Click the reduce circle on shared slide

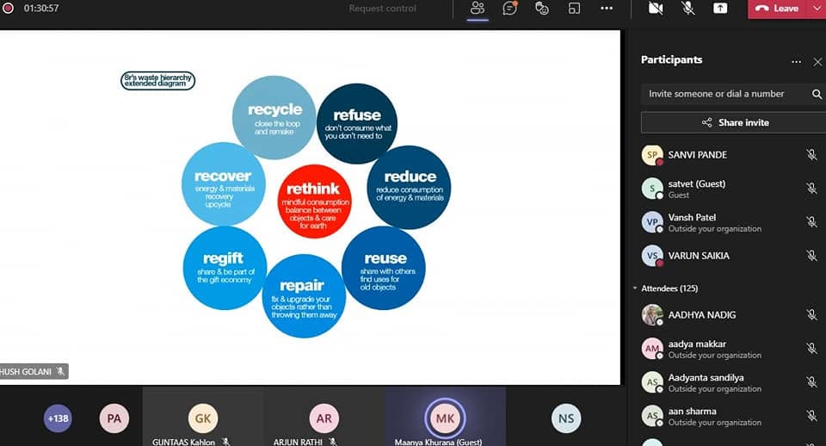409,187
